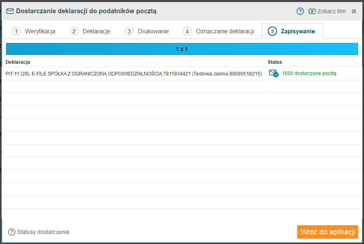Screen dimensions: 364x244
Task: Open the Zobacz film link
Action: tap(331, 11)
